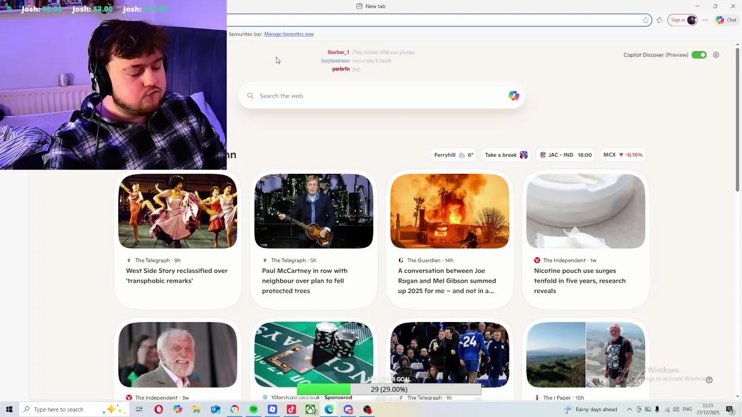Open the nicotine pouch tin thumbnail
The image size is (742, 417).
(585, 211)
